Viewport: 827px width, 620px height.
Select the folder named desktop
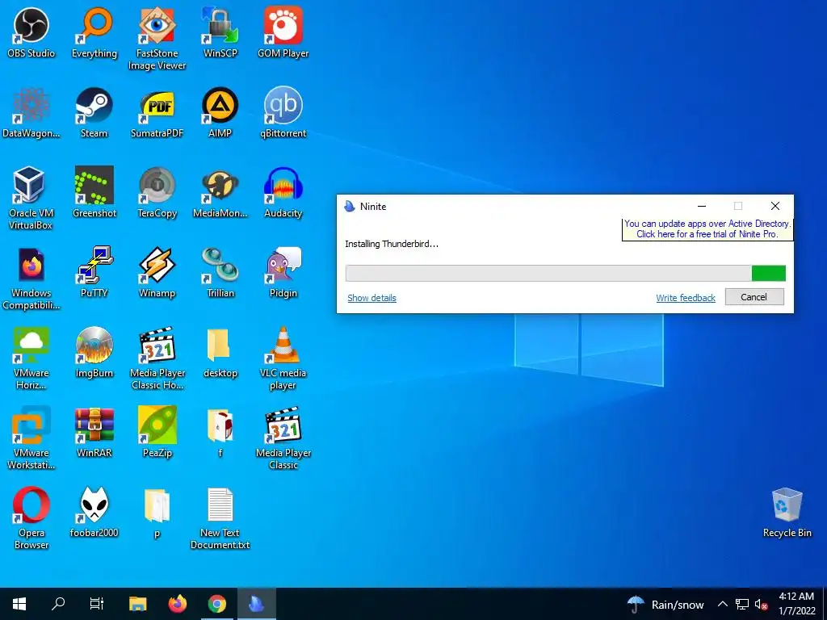click(x=220, y=353)
